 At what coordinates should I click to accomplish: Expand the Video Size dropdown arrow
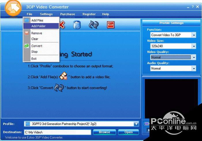pos(194,46)
